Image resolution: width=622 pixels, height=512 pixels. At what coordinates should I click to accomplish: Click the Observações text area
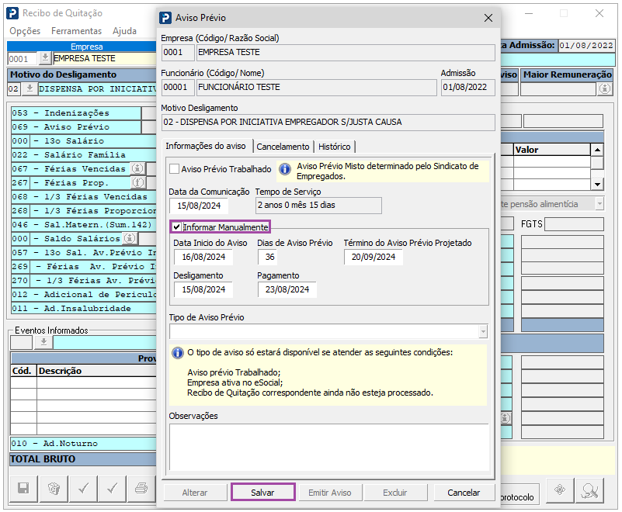click(329, 448)
